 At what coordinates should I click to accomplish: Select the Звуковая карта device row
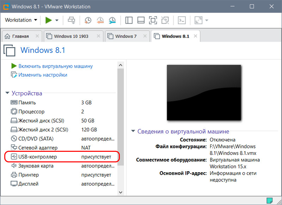63,166
